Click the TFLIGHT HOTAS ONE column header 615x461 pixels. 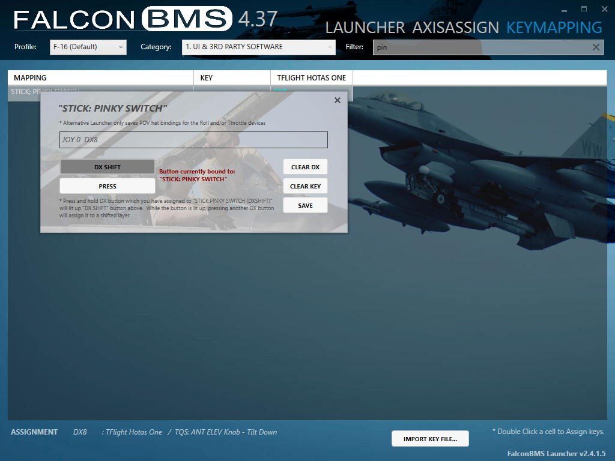click(x=312, y=77)
